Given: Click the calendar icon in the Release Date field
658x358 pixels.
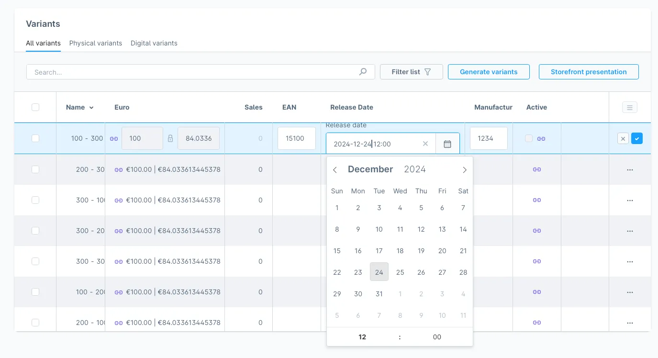Looking at the screenshot, I should (447, 144).
